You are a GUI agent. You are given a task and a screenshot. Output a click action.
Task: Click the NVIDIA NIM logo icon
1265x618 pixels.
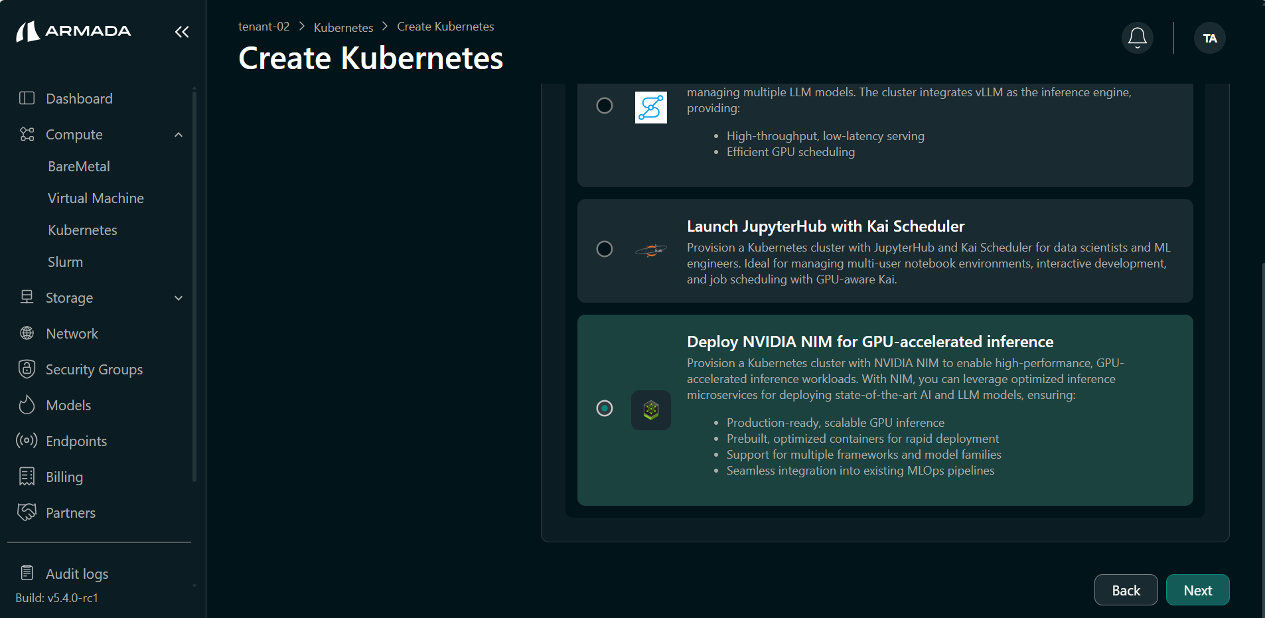[x=651, y=410]
